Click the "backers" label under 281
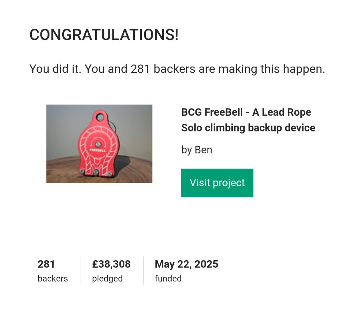This screenshot has height=311, width=351. coord(53,279)
